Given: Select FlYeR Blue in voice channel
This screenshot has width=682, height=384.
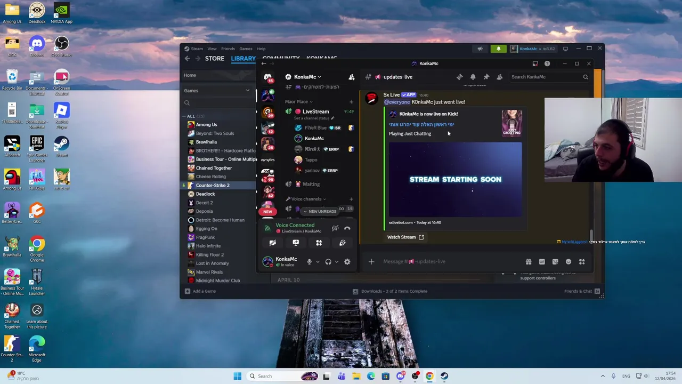Looking at the screenshot, I should [315, 128].
